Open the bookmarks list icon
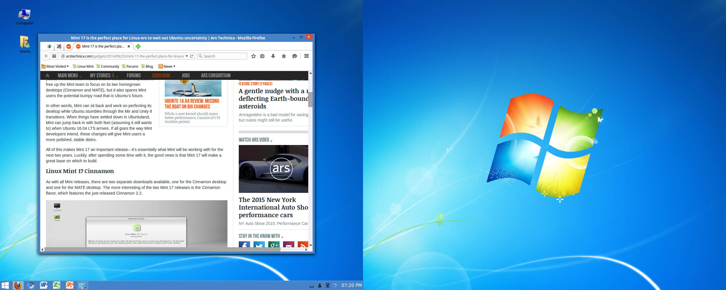Viewport: 726px width, 290px height. (x=262, y=56)
